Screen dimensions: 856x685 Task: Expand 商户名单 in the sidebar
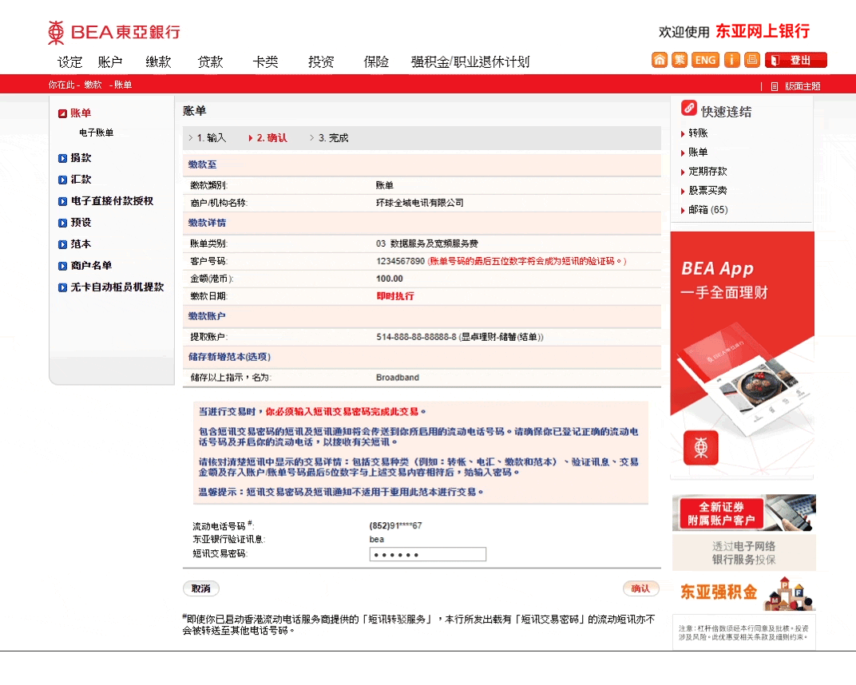tap(90, 266)
